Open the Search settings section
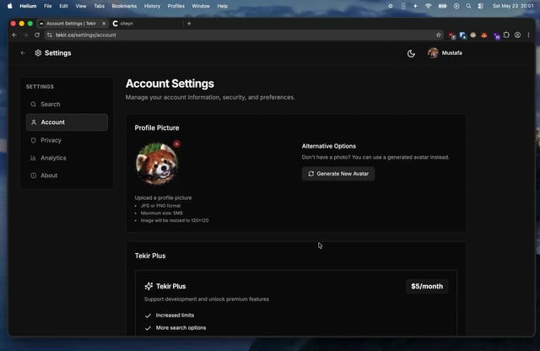 pos(67,105)
